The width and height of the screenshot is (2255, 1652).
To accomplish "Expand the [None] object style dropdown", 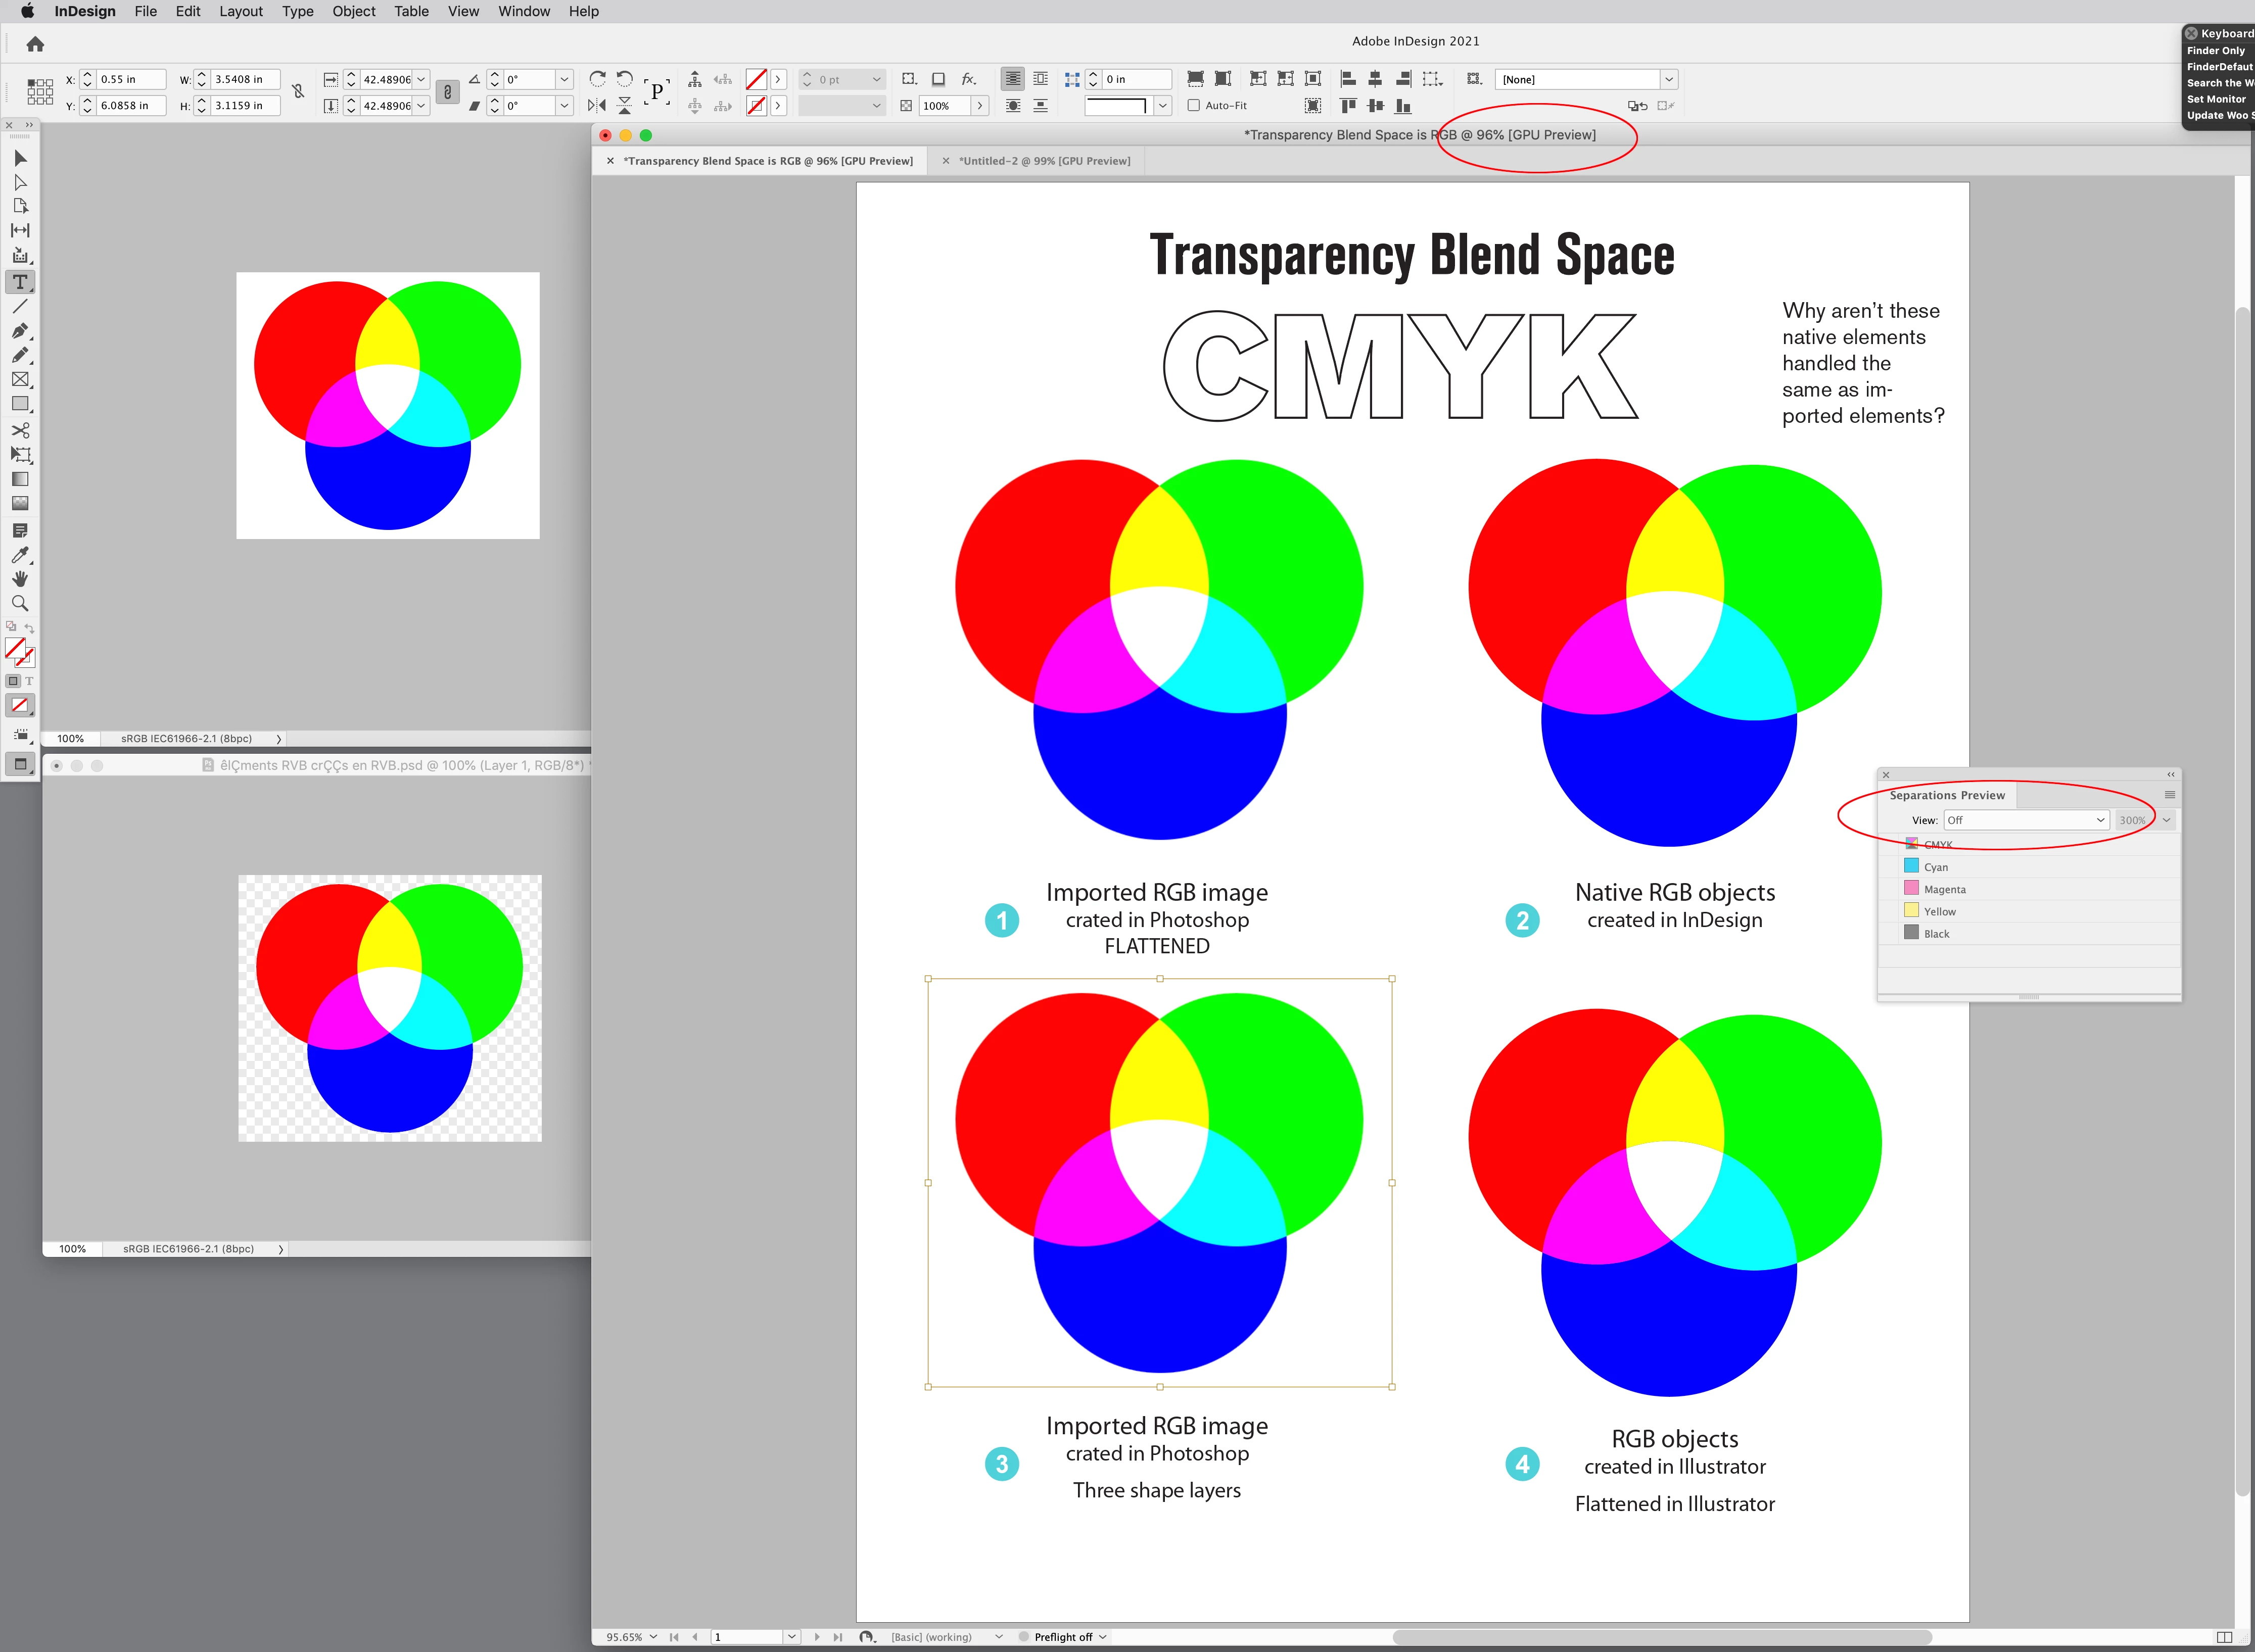I will point(1668,79).
